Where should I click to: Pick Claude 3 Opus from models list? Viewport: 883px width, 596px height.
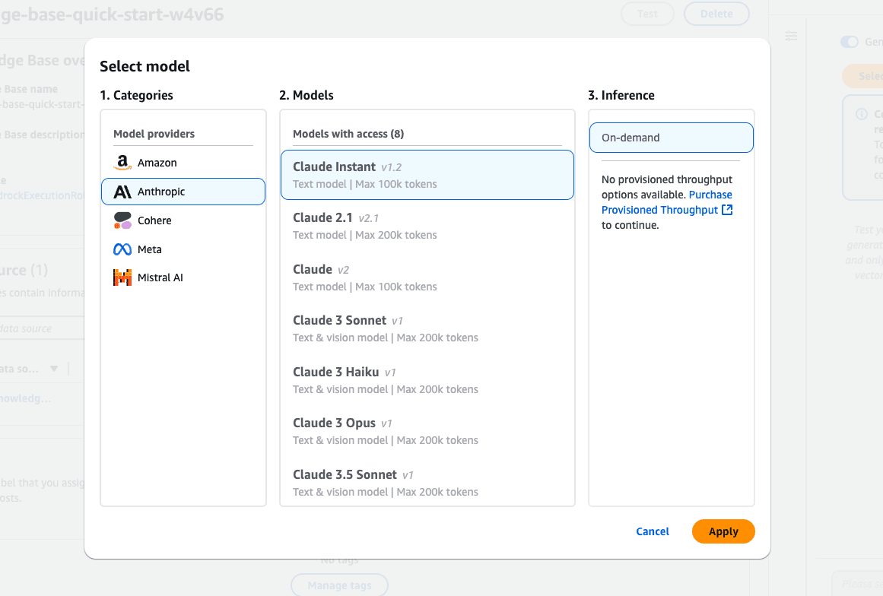click(x=427, y=431)
